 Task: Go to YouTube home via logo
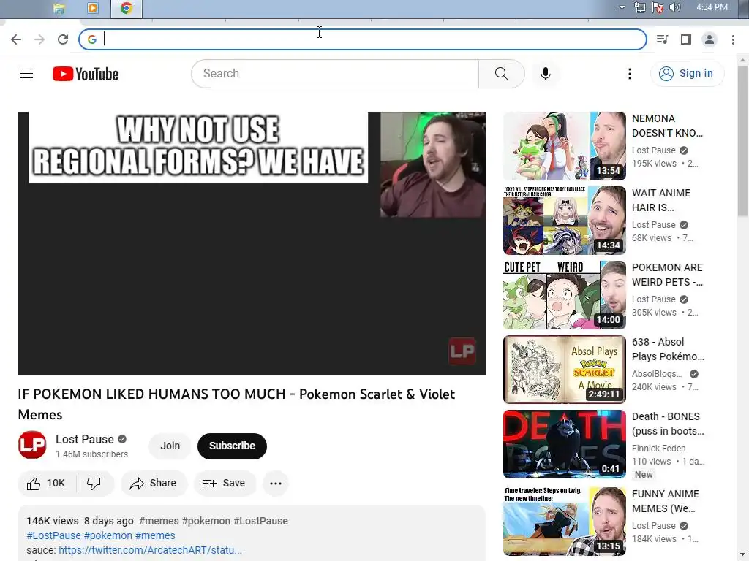click(86, 74)
